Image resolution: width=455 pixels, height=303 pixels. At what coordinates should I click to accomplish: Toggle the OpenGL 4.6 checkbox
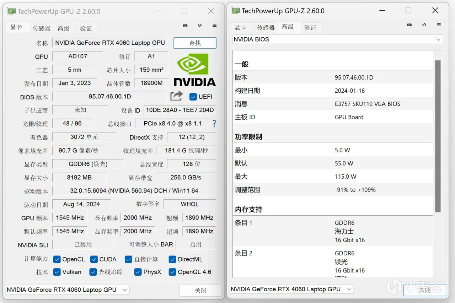pyautogui.click(x=172, y=272)
